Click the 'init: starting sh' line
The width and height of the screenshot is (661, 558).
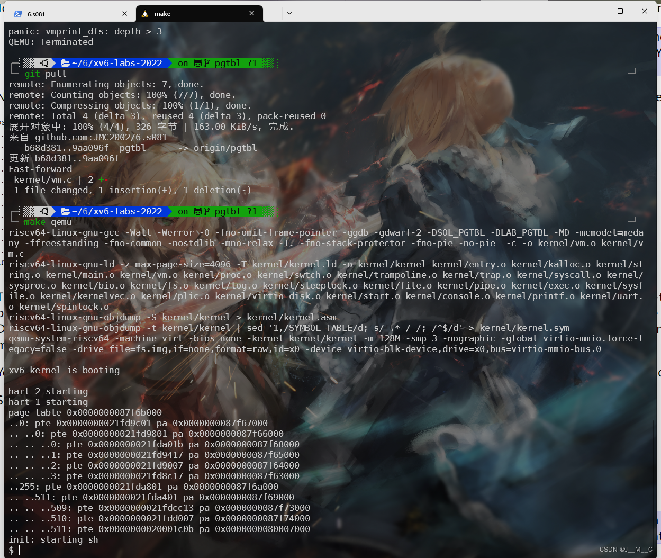[53, 539]
